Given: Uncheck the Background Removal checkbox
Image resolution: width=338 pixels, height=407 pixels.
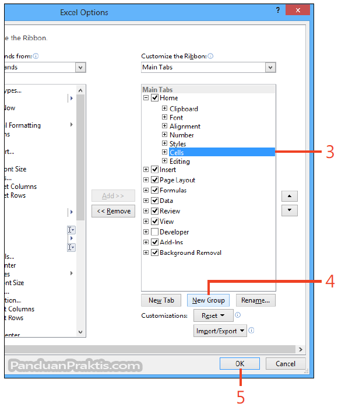Looking at the screenshot, I should [155, 252].
